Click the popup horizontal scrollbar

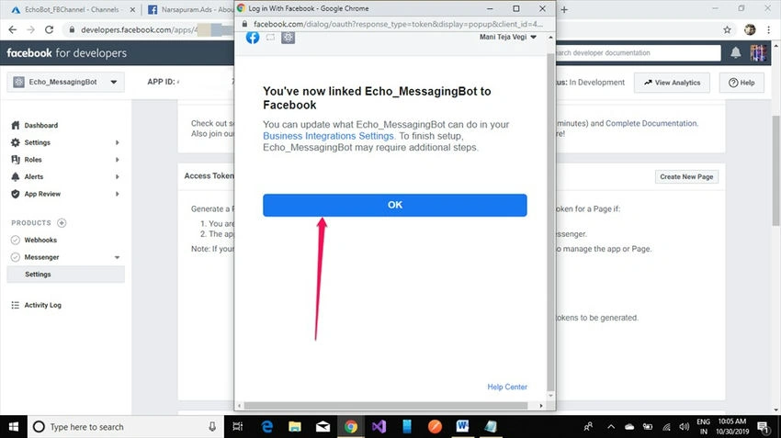pyautogui.click(x=386, y=406)
